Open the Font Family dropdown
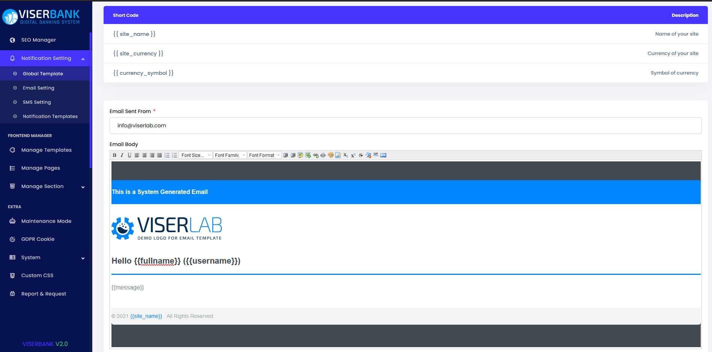The image size is (712, 352). point(230,155)
